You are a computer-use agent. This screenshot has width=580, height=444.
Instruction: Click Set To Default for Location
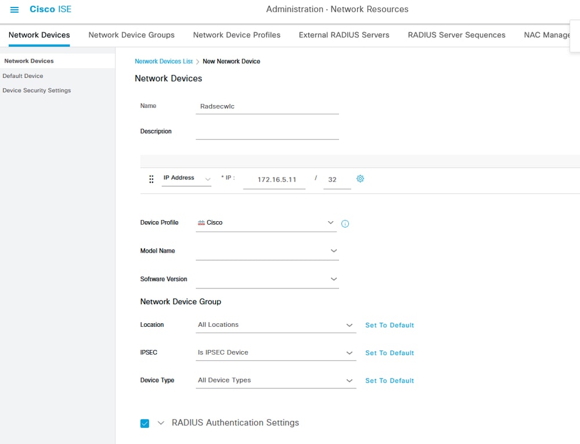[390, 326]
